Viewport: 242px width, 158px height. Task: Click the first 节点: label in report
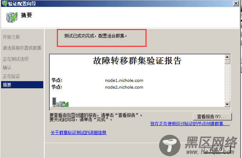pyautogui.click(x=57, y=80)
